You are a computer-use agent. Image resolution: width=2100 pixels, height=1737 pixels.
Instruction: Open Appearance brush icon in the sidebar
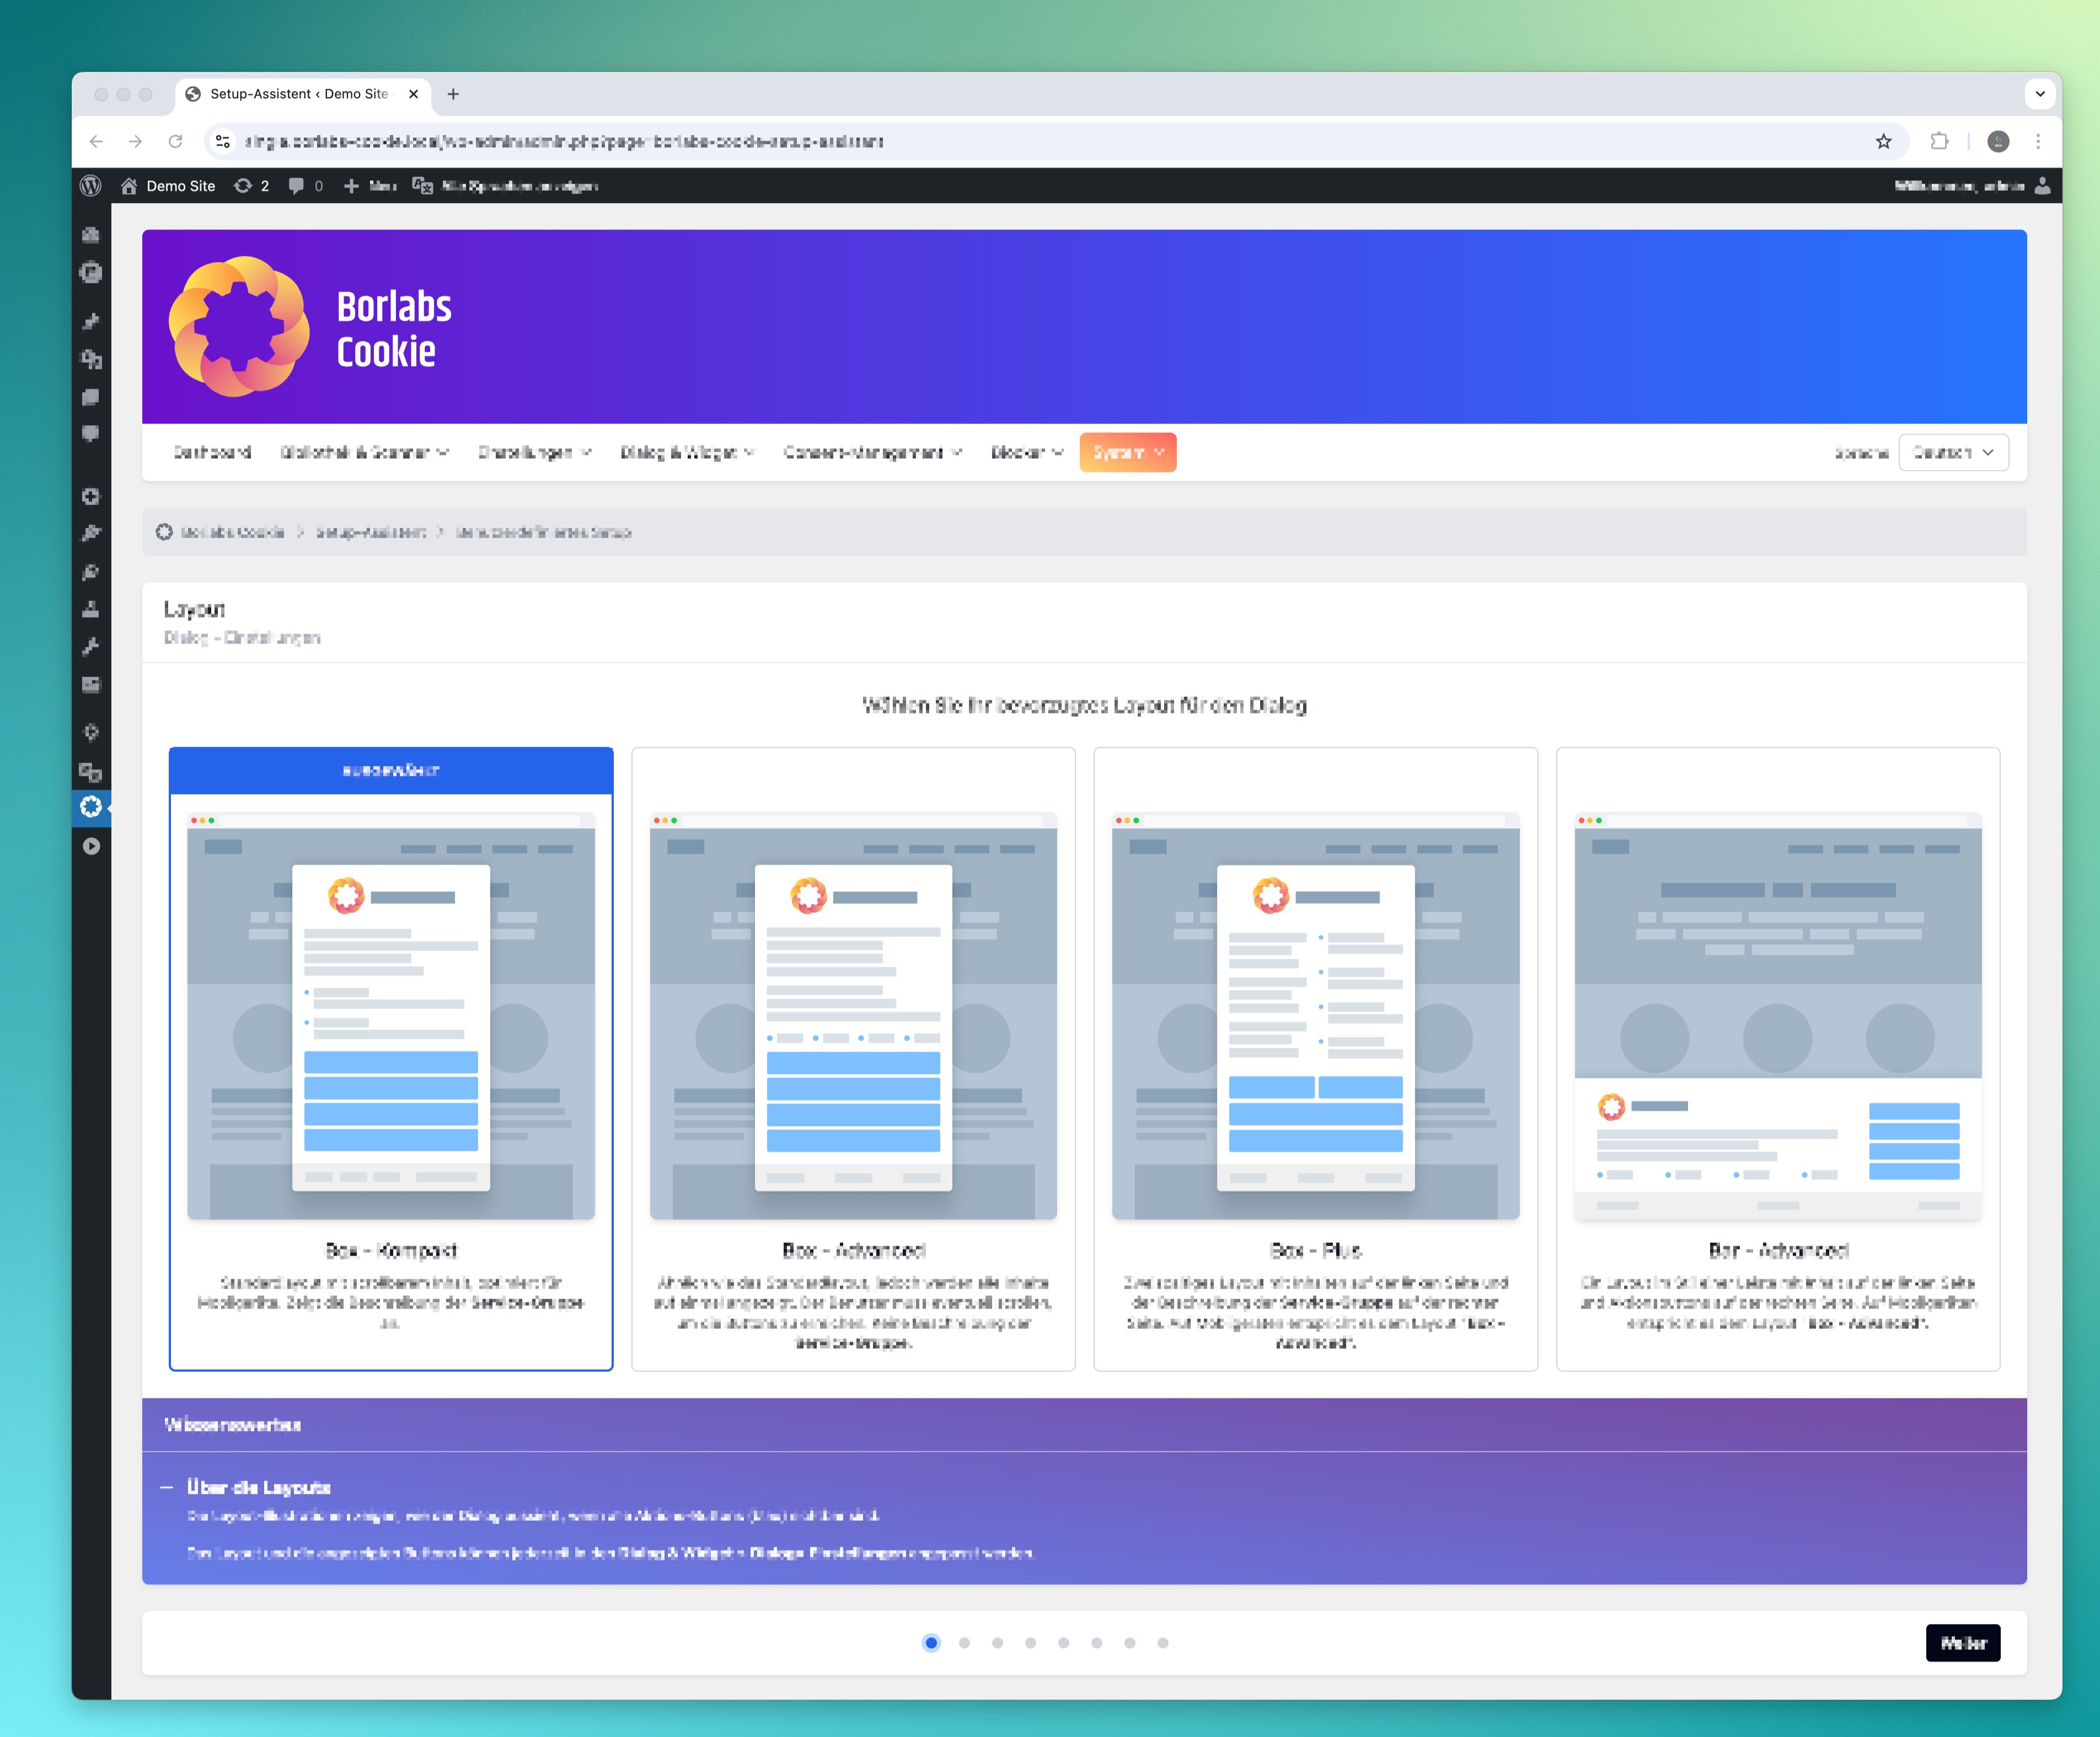click(91, 534)
